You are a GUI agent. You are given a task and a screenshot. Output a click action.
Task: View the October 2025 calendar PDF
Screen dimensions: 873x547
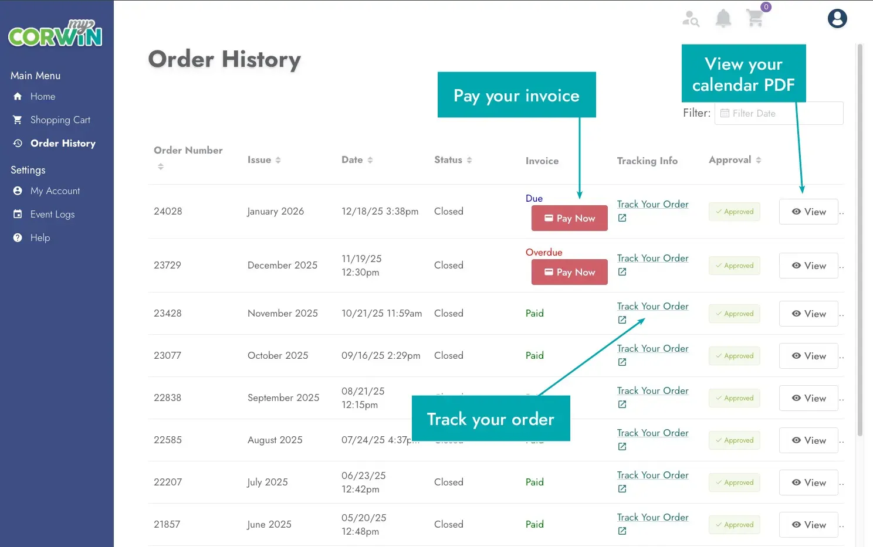[x=808, y=356]
